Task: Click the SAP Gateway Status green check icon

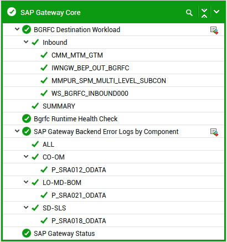Action: [27, 233]
